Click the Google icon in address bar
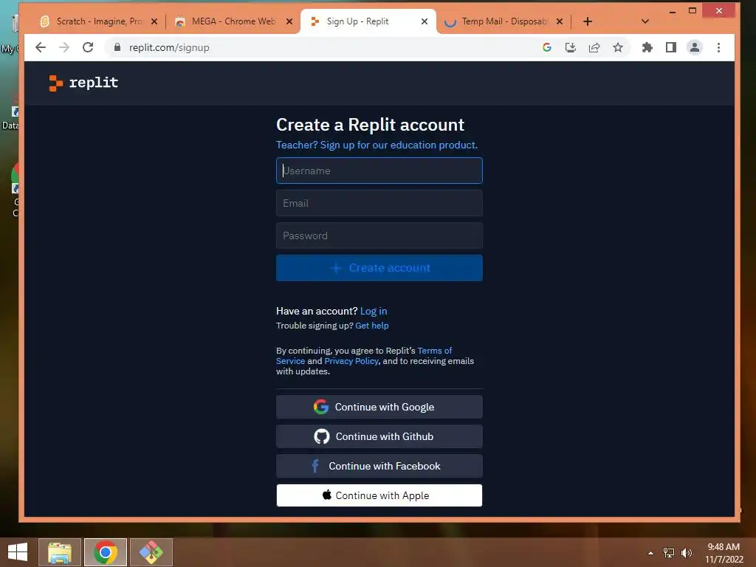Image resolution: width=756 pixels, height=567 pixels. pos(547,47)
